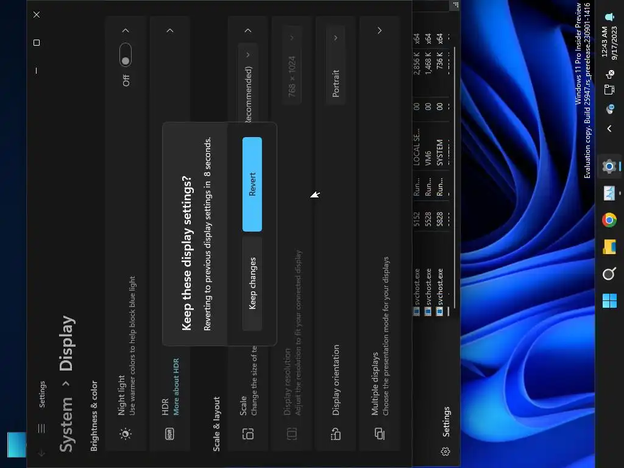This screenshot has height=468, width=624.
Task: Expand the Night light settings chevron
Action: 126,30
